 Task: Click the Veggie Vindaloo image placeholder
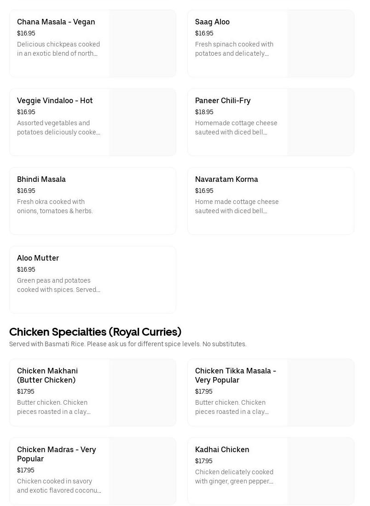(143, 122)
